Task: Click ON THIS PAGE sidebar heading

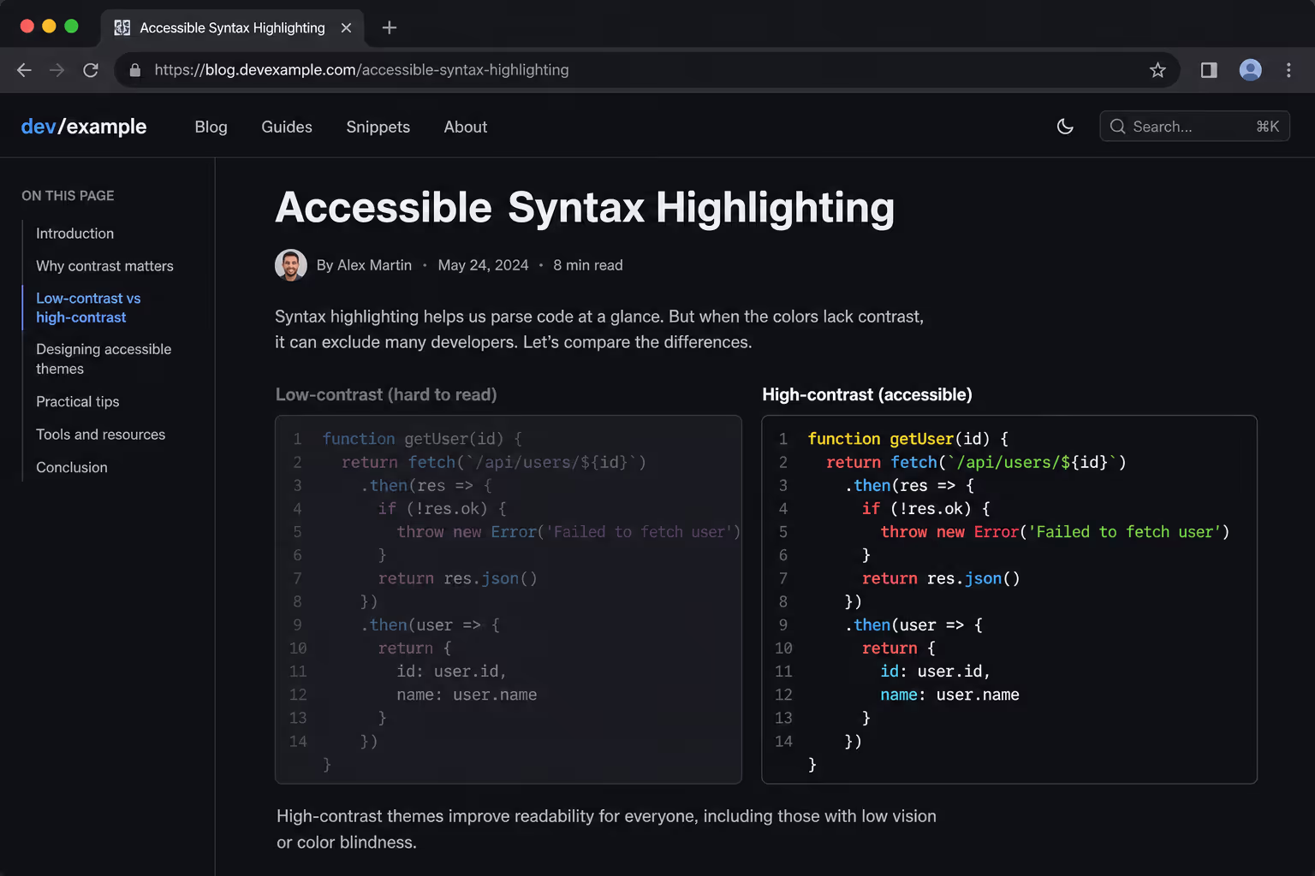Action: point(68,196)
